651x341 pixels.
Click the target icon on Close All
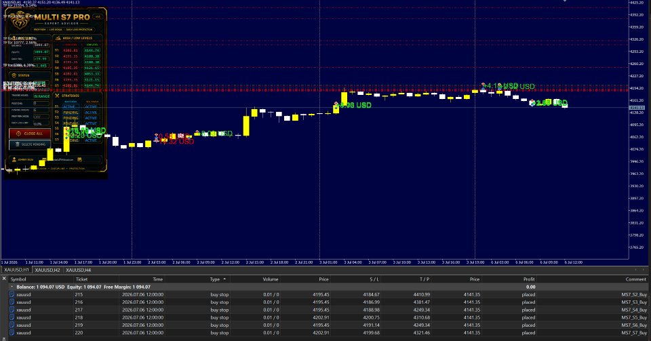pyautogui.click(x=18, y=134)
